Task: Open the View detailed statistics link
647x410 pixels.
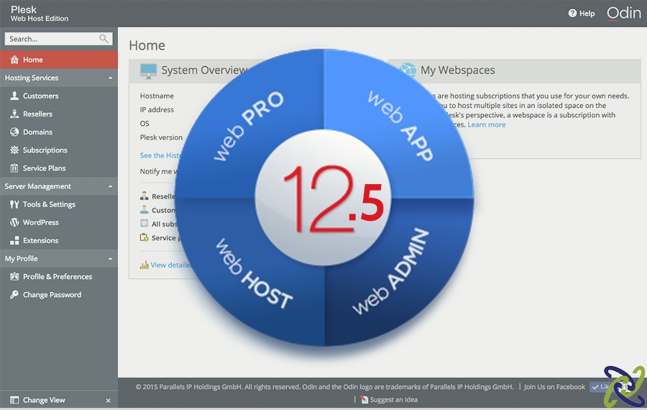Action: (x=170, y=265)
